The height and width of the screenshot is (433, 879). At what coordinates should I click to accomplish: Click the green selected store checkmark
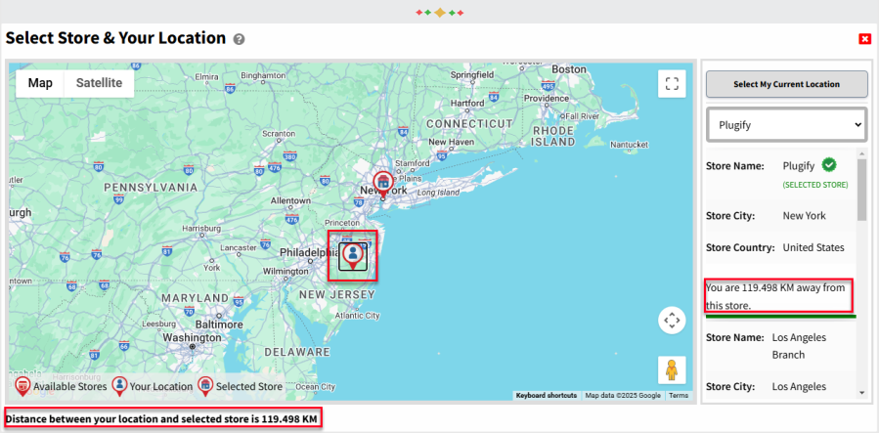click(x=829, y=165)
